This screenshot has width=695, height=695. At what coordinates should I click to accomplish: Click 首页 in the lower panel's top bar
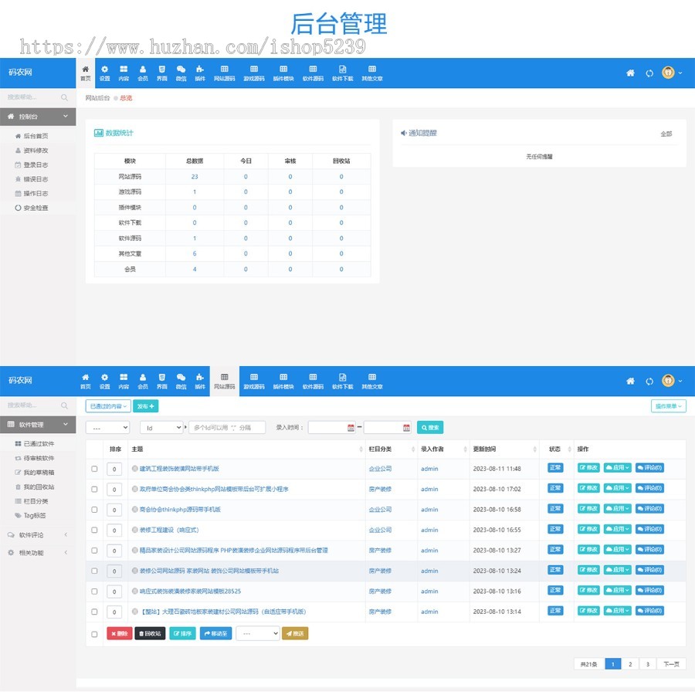tap(86, 381)
